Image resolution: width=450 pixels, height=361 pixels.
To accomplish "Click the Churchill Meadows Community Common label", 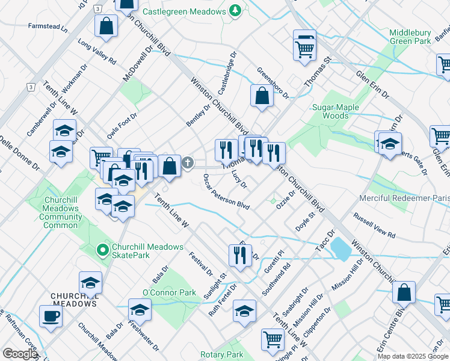I will (x=61, y=208).
